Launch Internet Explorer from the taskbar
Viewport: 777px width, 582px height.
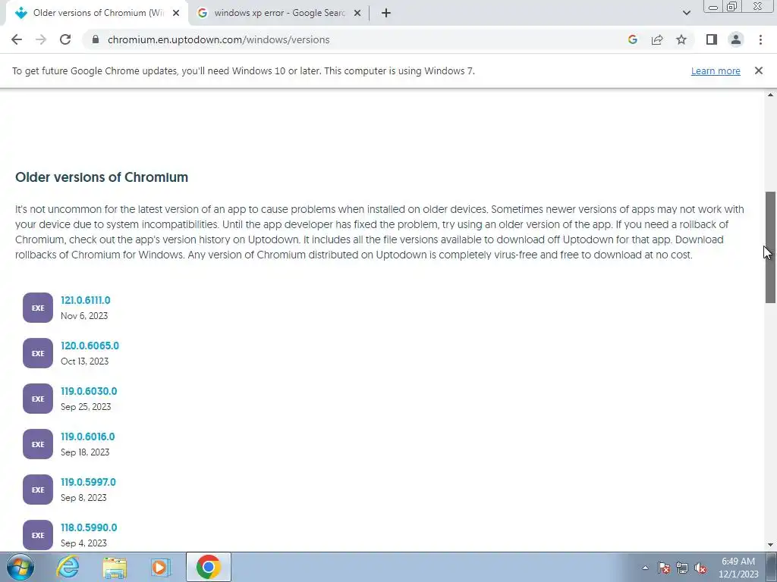(68, 567)
